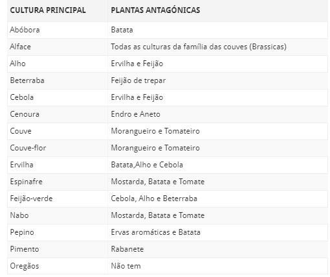330x277 pixels.
Task: Select the Cebola row label
Action: pyautogui.click(x=22, y=97)
